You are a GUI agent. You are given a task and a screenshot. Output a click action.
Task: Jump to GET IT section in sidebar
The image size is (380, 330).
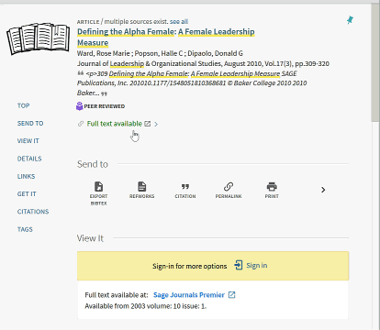(27, 194)
